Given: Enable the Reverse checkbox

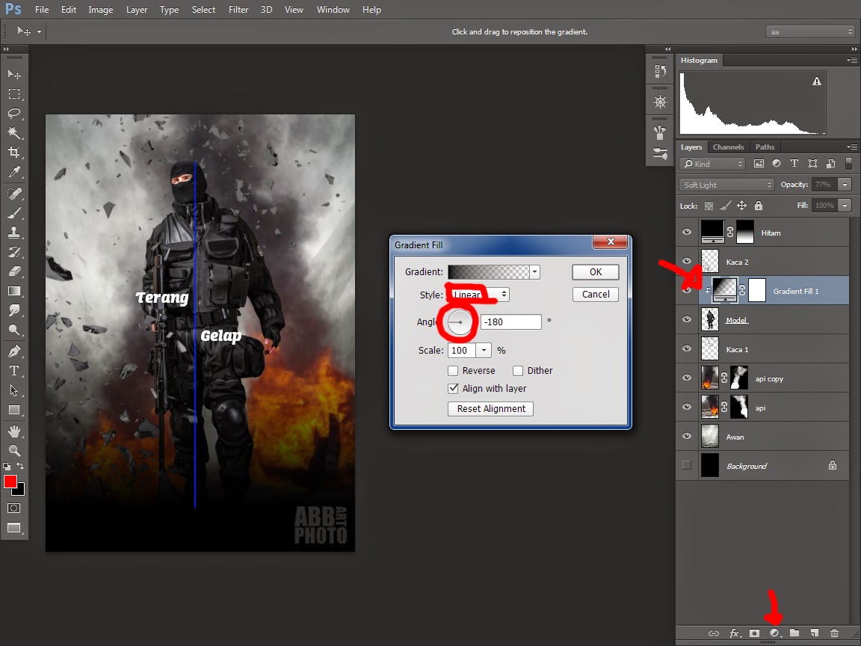Looking at the screenshot, I should [x=453, y=371].
